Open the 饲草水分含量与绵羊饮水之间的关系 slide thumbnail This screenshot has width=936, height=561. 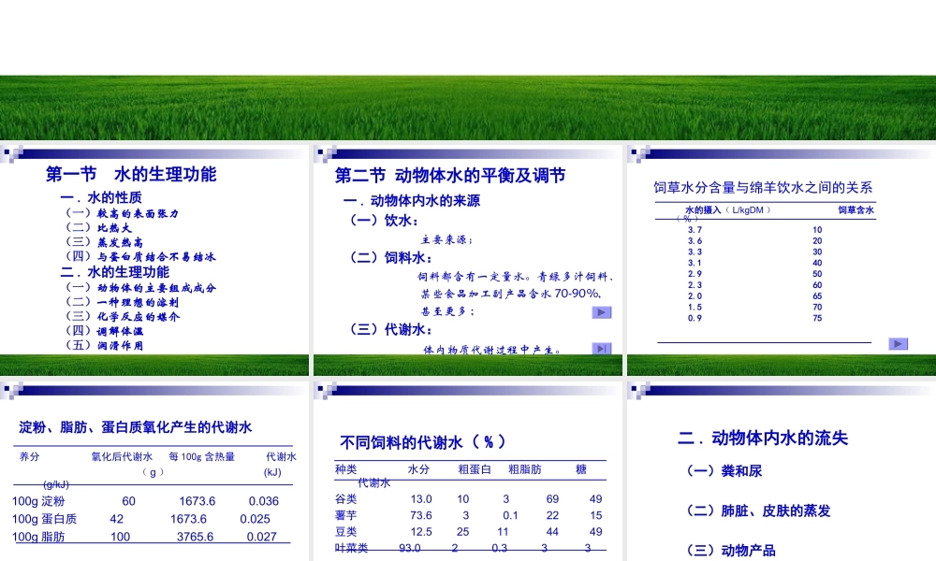click(782, 260)
